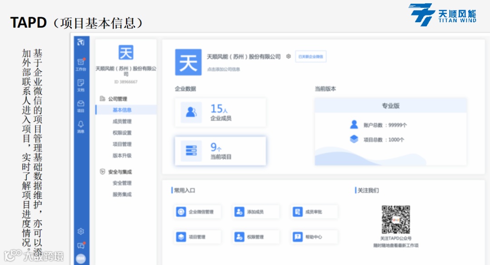Image resolution: width=490 pixels, height=265 pixels.
Task: Open 成员管理 in the navigation menu
Action: pyautogui.click(x=122, y=121)
